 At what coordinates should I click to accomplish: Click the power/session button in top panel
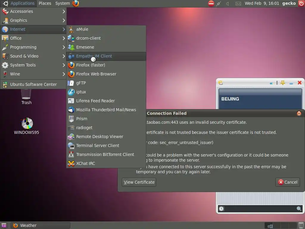[x=301, y=3]
